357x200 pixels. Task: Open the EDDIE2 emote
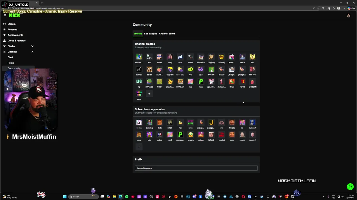tap(139, 69)
